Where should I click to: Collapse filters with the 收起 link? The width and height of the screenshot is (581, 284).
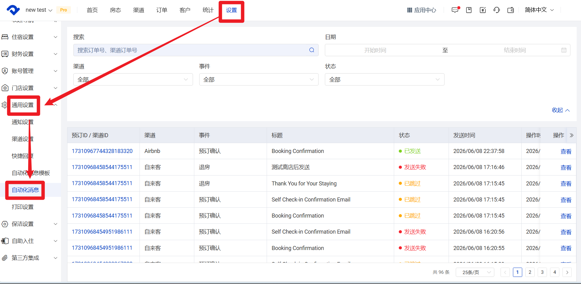[x=561, y=110]
